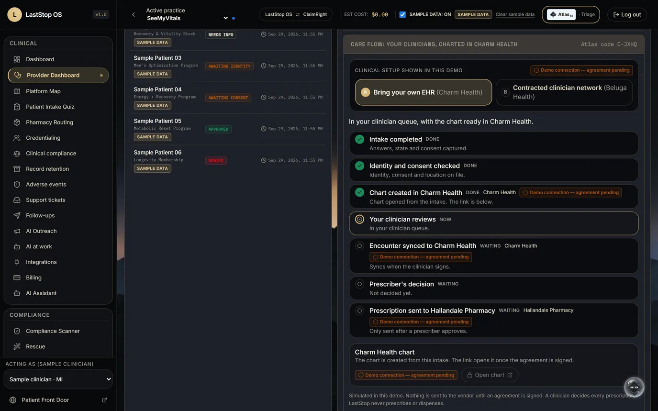Open Dashboard from the sidebar grid icon

(17, 59)
